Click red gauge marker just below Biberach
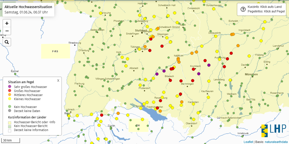289x144 pixels. 170,80
